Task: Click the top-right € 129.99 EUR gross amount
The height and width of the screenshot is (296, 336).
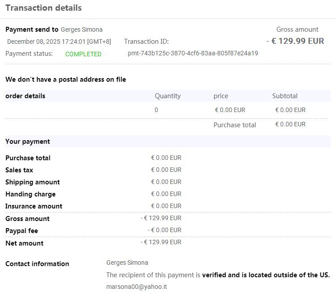Action: (295, 41)
